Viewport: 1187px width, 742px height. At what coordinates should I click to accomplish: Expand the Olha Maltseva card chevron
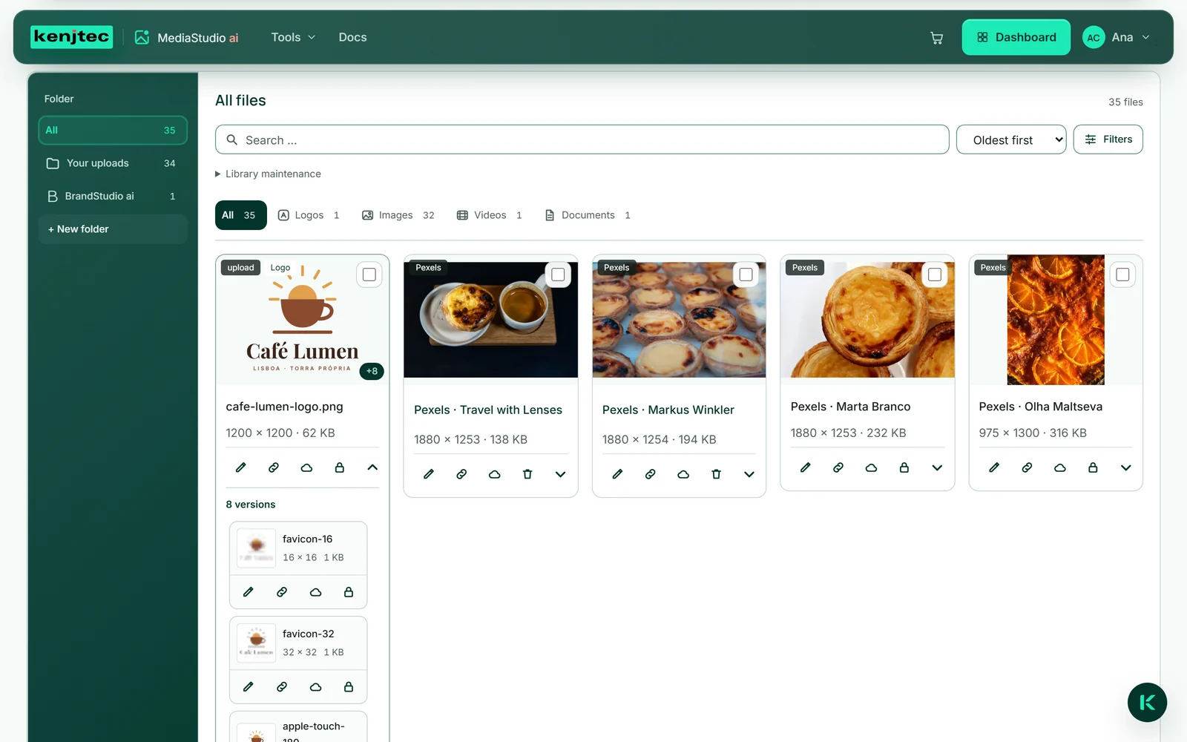tap(1126, 467)
